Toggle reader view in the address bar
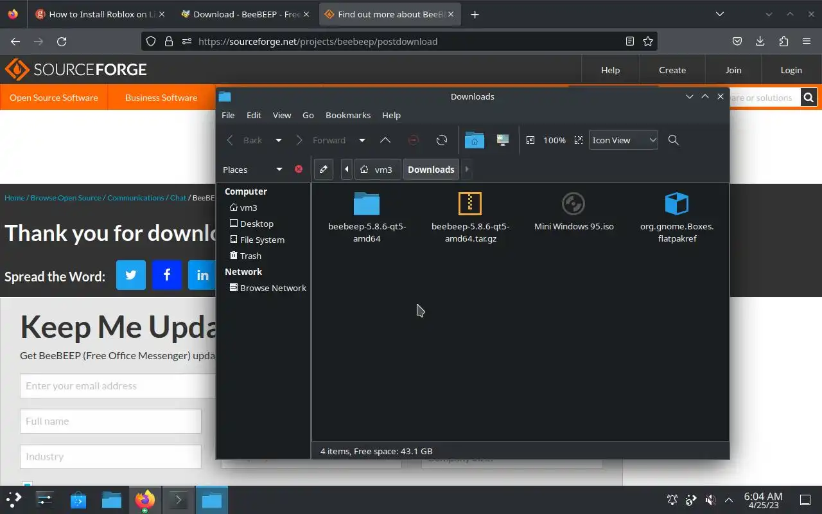The width and height of the screenshot is (822, 514). (x=630, y=41)
